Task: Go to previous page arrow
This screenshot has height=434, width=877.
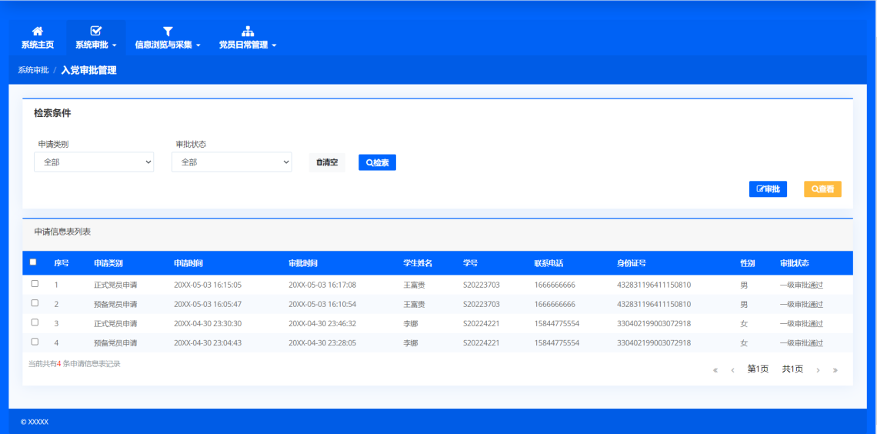Action: coord(732,369)
